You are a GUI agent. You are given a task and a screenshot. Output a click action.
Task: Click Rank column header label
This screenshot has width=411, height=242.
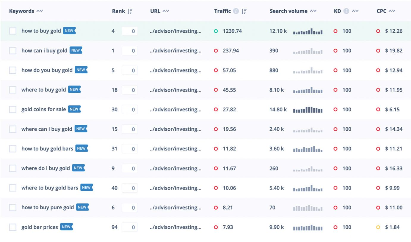(119, 11)
